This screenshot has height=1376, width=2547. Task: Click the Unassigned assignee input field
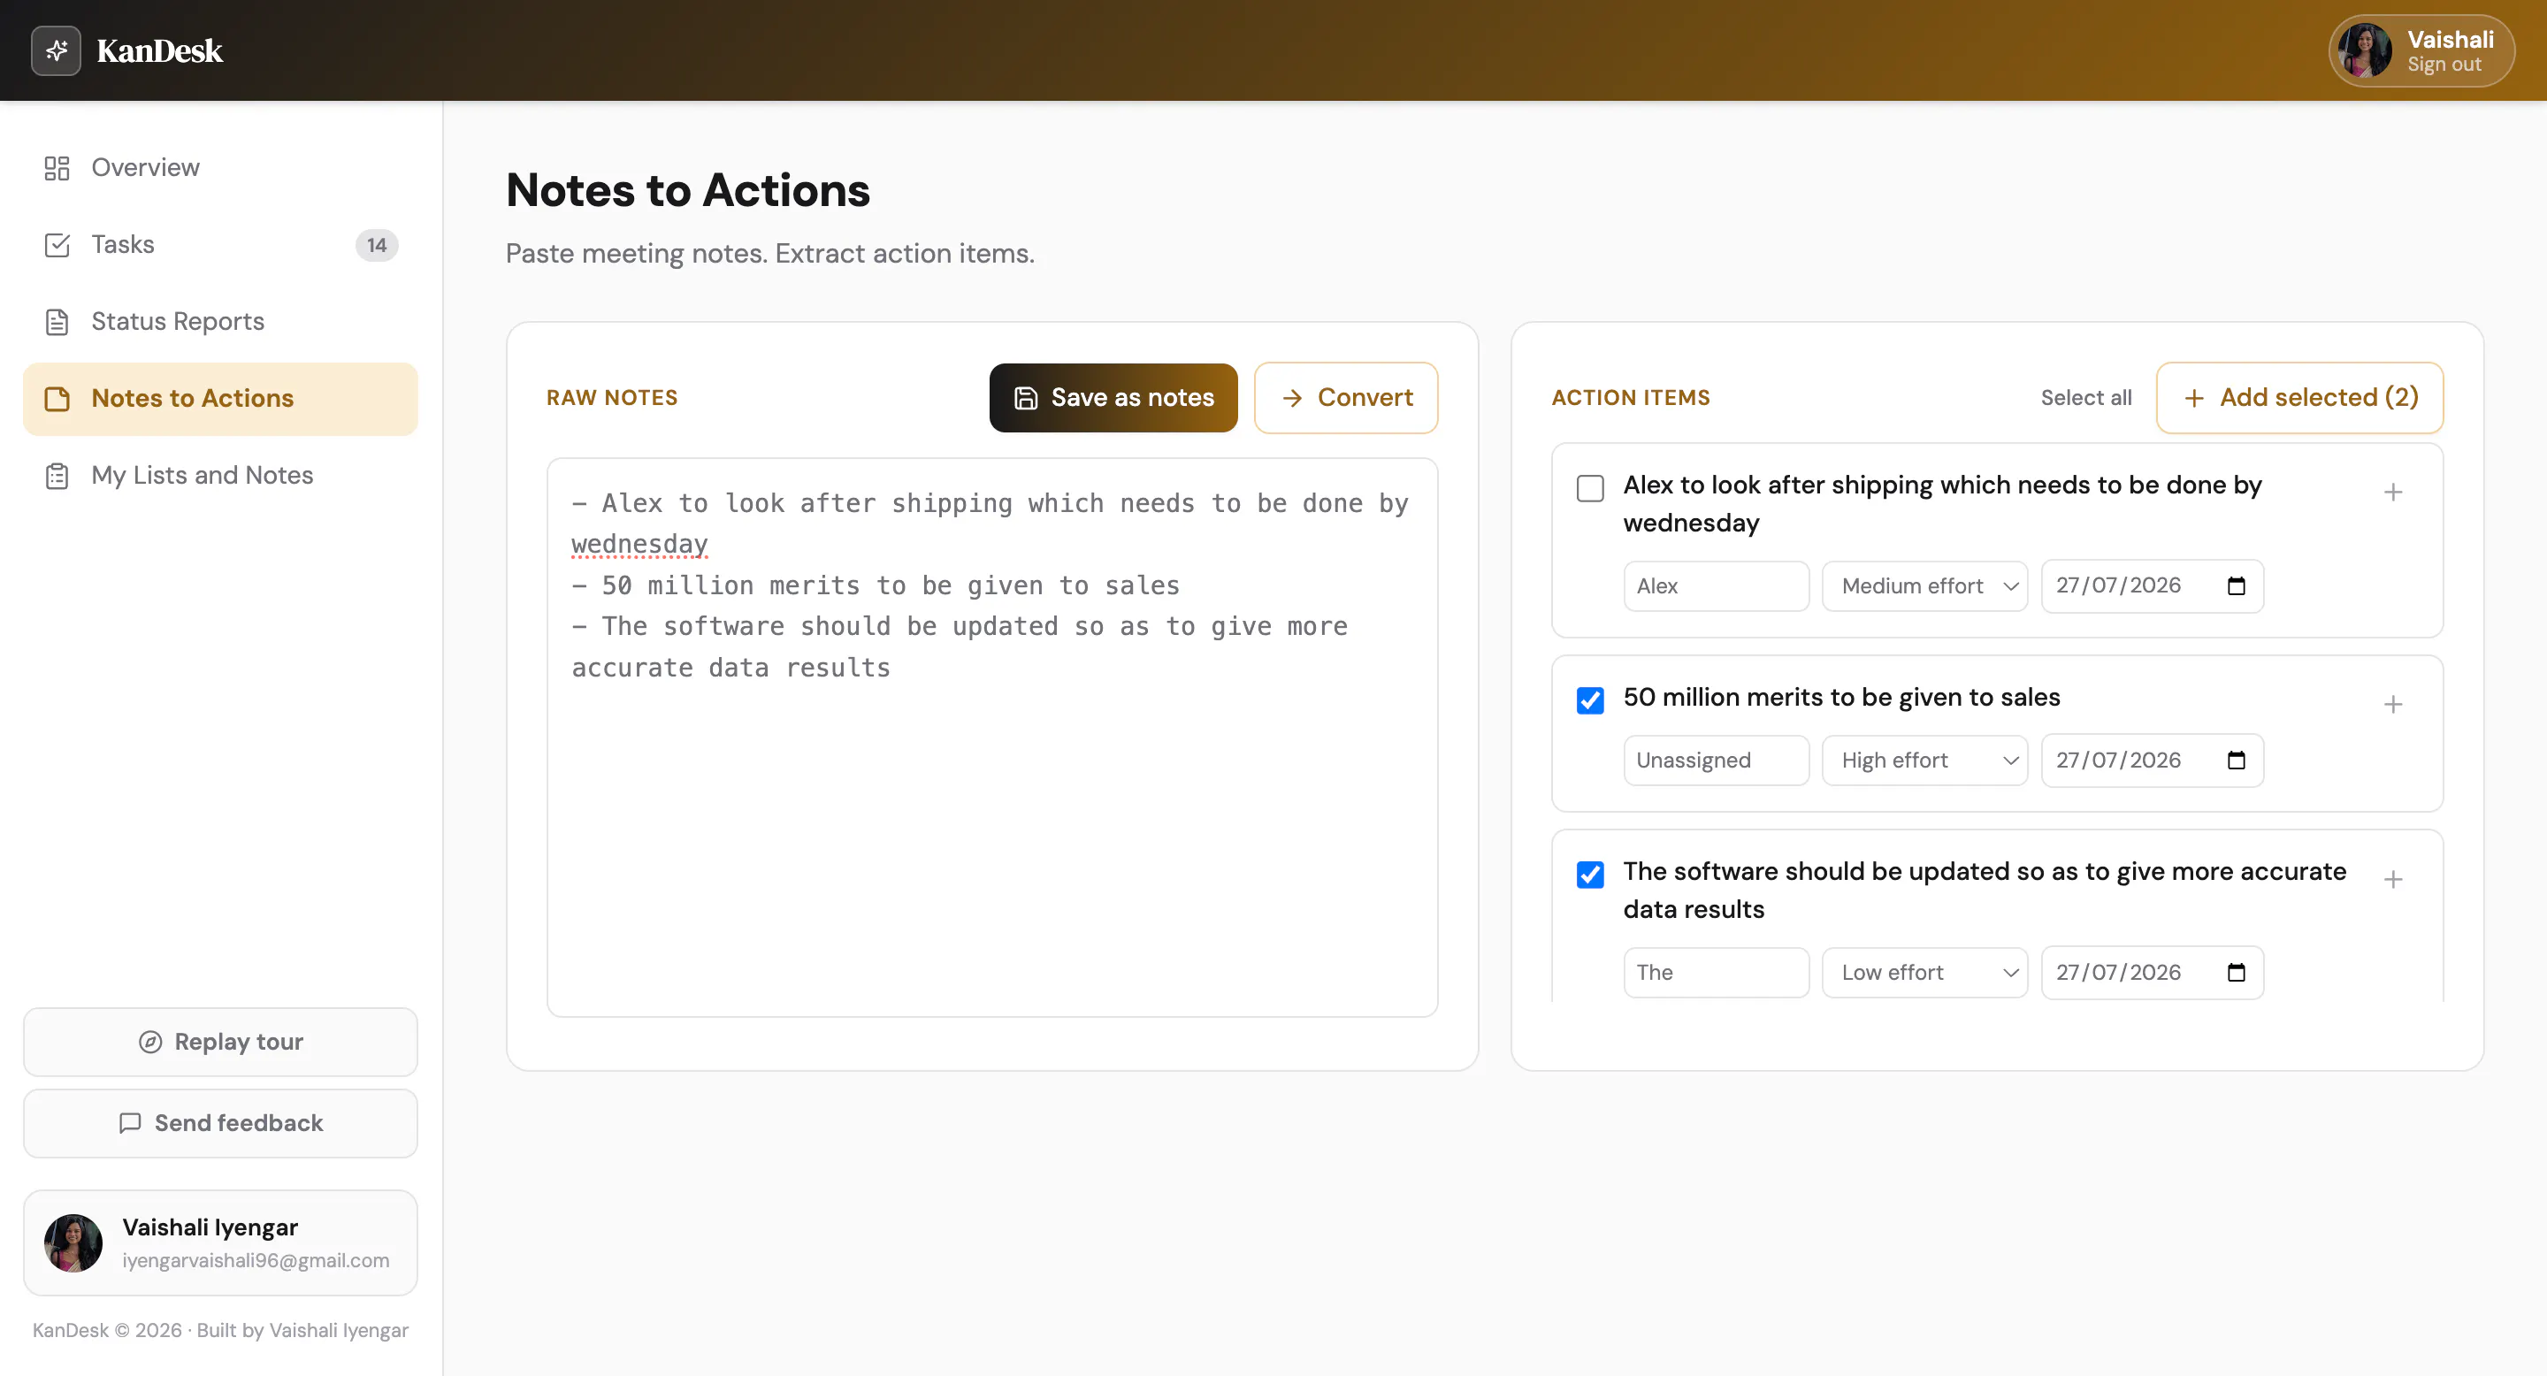point(1716,761)
